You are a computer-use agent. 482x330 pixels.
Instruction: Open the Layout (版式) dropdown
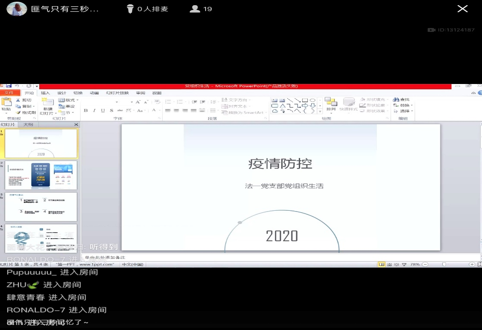(x=68, y=100)
